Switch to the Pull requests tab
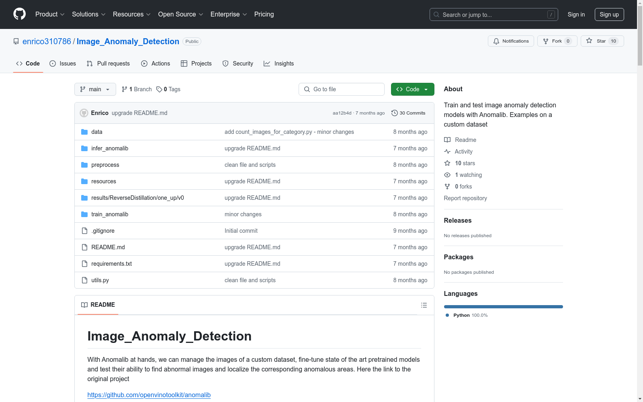This screenshot has height=402, width=643. (108, 64)
